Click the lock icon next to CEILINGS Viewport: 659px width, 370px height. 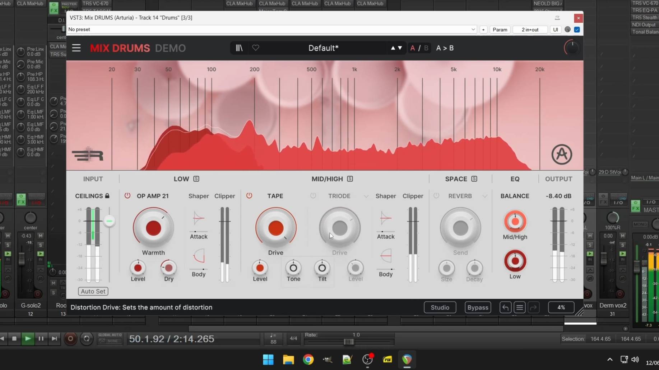click(107, 195)
